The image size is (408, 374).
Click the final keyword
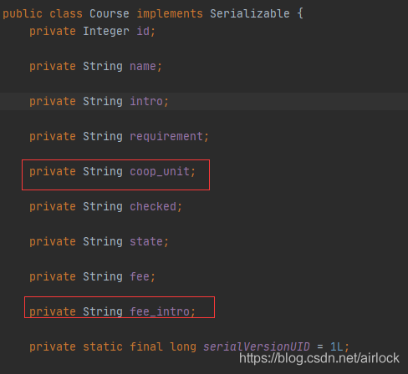(146, 346)
